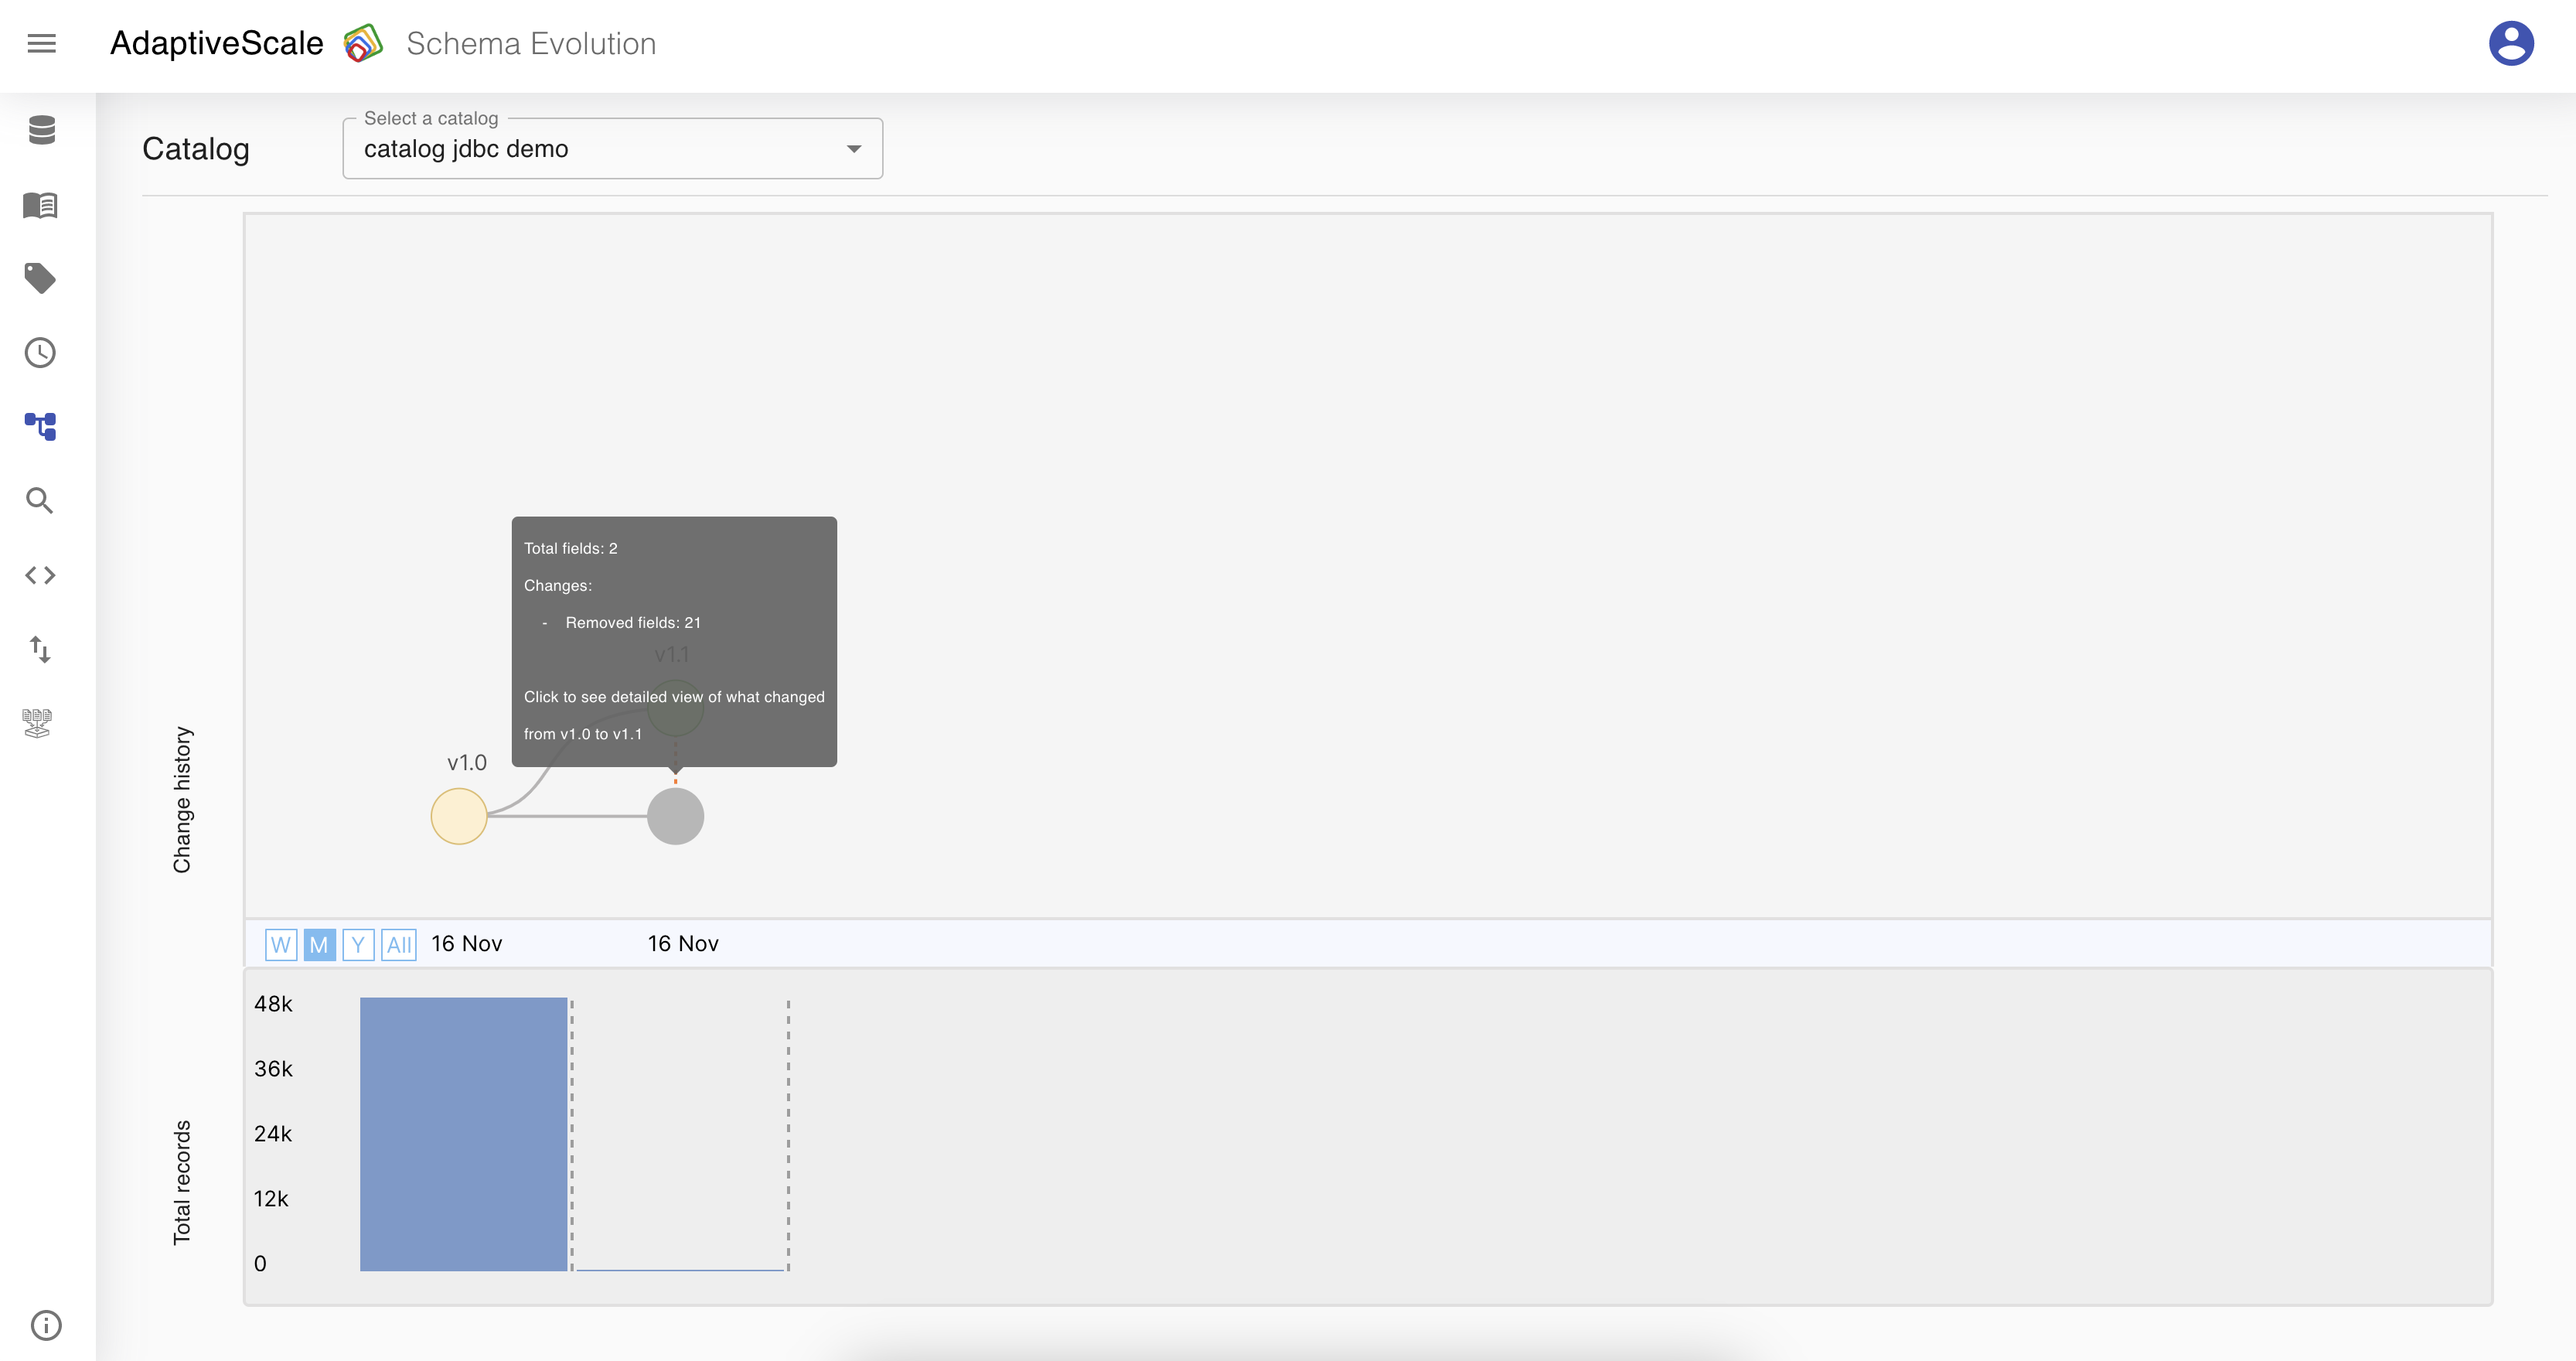Click the gray v1.1 version node
This screenshot has height=1361, width=2576.
[676, 816]
